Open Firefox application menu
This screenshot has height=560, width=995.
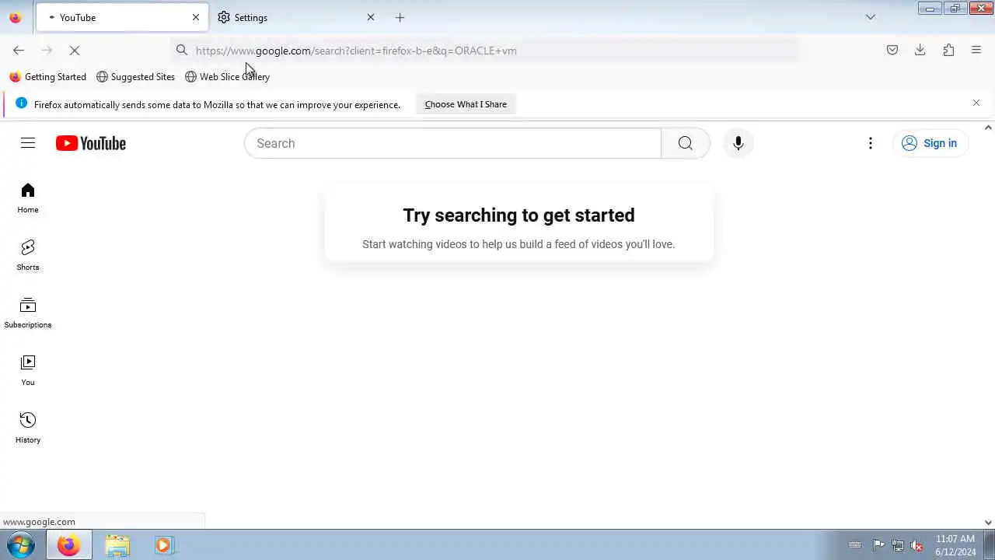tap(976, 51)
